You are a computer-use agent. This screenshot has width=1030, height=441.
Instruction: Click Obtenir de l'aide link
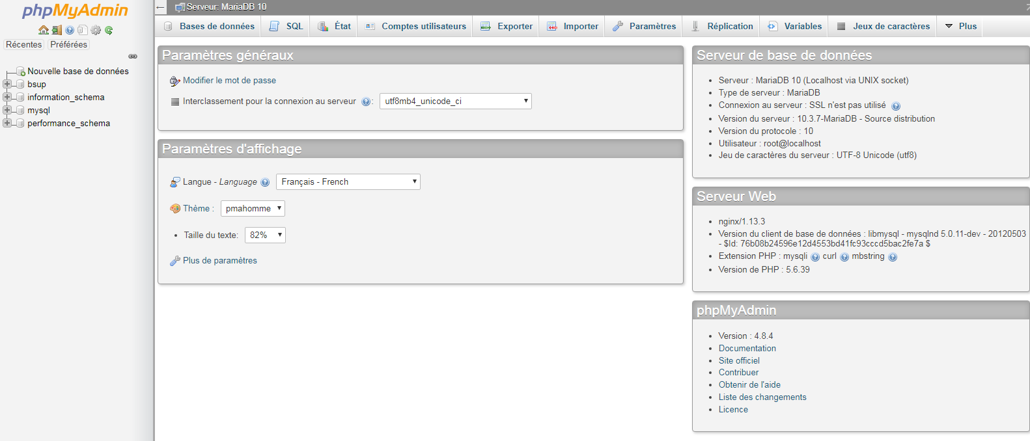point(749,385)
